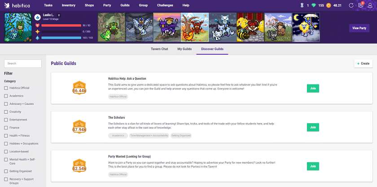This screenshot has height=187, width=377.
Task: Click the gold guild badge for The Scholars
Action: [79, 127]
